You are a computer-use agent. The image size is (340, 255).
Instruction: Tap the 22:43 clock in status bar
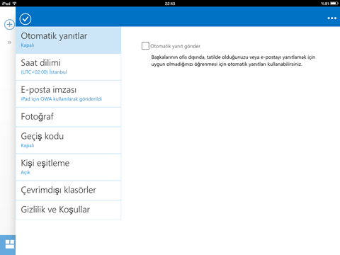170,4
